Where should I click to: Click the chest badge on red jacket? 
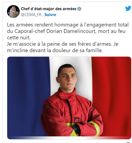coord(77,120)
